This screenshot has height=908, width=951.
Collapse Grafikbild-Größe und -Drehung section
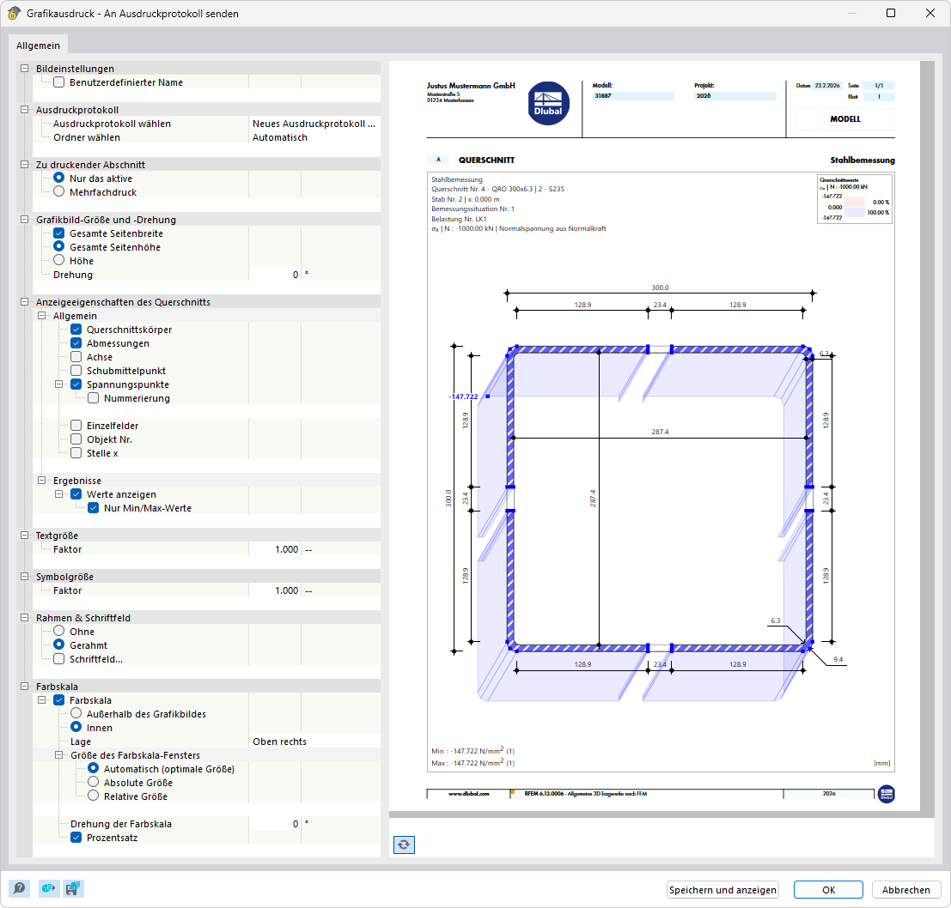24,220
